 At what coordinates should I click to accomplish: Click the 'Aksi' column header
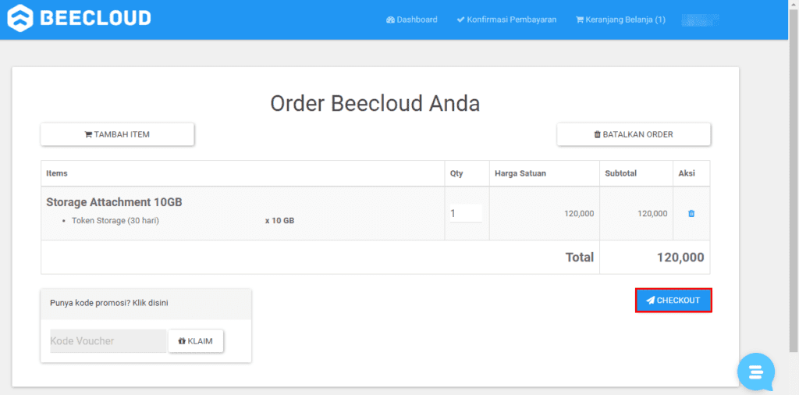coord(687,173)
